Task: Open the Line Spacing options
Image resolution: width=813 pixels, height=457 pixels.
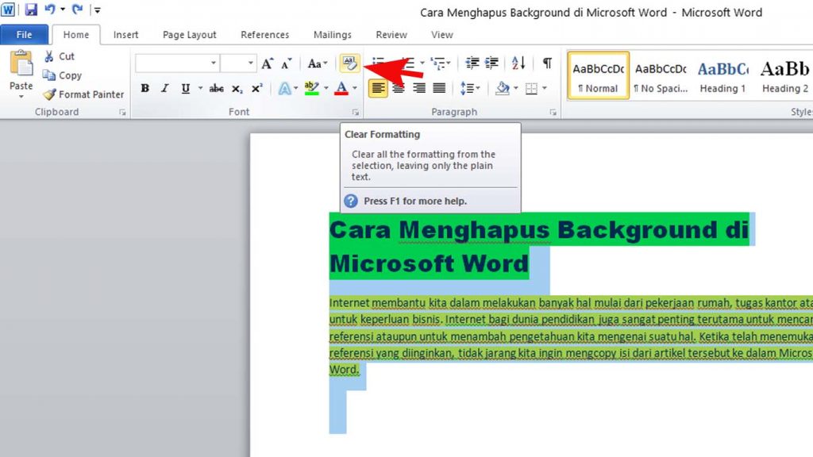Action: point(470,89)
